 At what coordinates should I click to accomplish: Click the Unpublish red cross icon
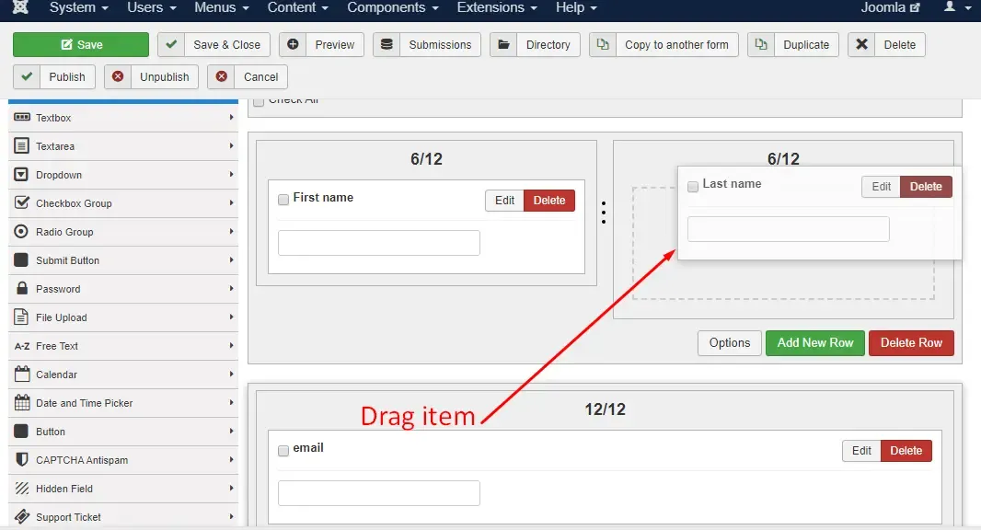(x=118, y=76)
